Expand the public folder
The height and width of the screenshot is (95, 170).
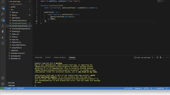13,7
